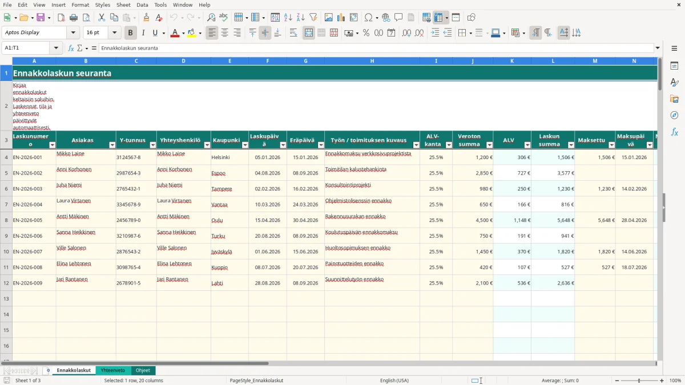
Task: Open the Maksettu column filter dropdown
Action: [x=611, y=145]
